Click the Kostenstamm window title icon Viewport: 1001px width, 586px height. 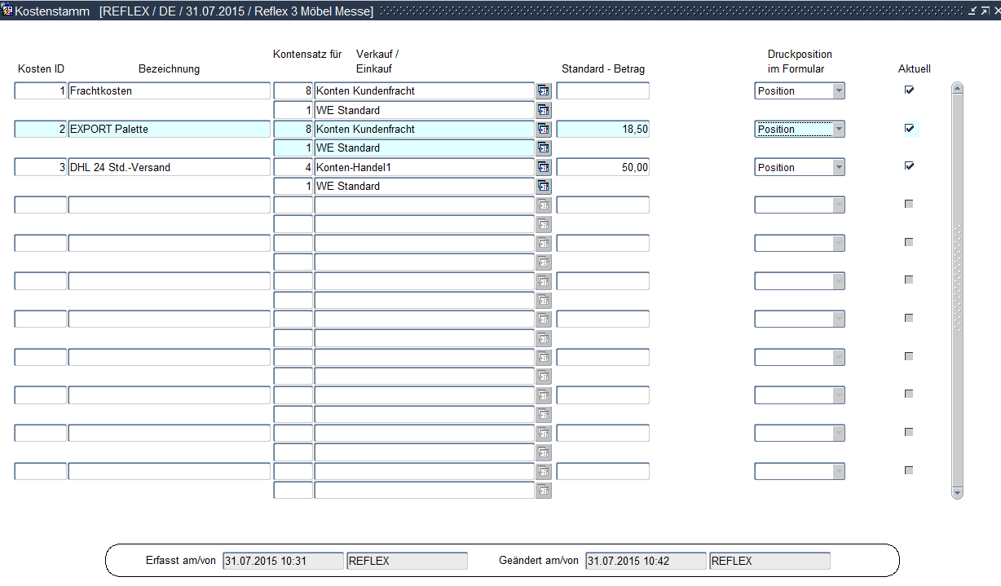[7, 11]
